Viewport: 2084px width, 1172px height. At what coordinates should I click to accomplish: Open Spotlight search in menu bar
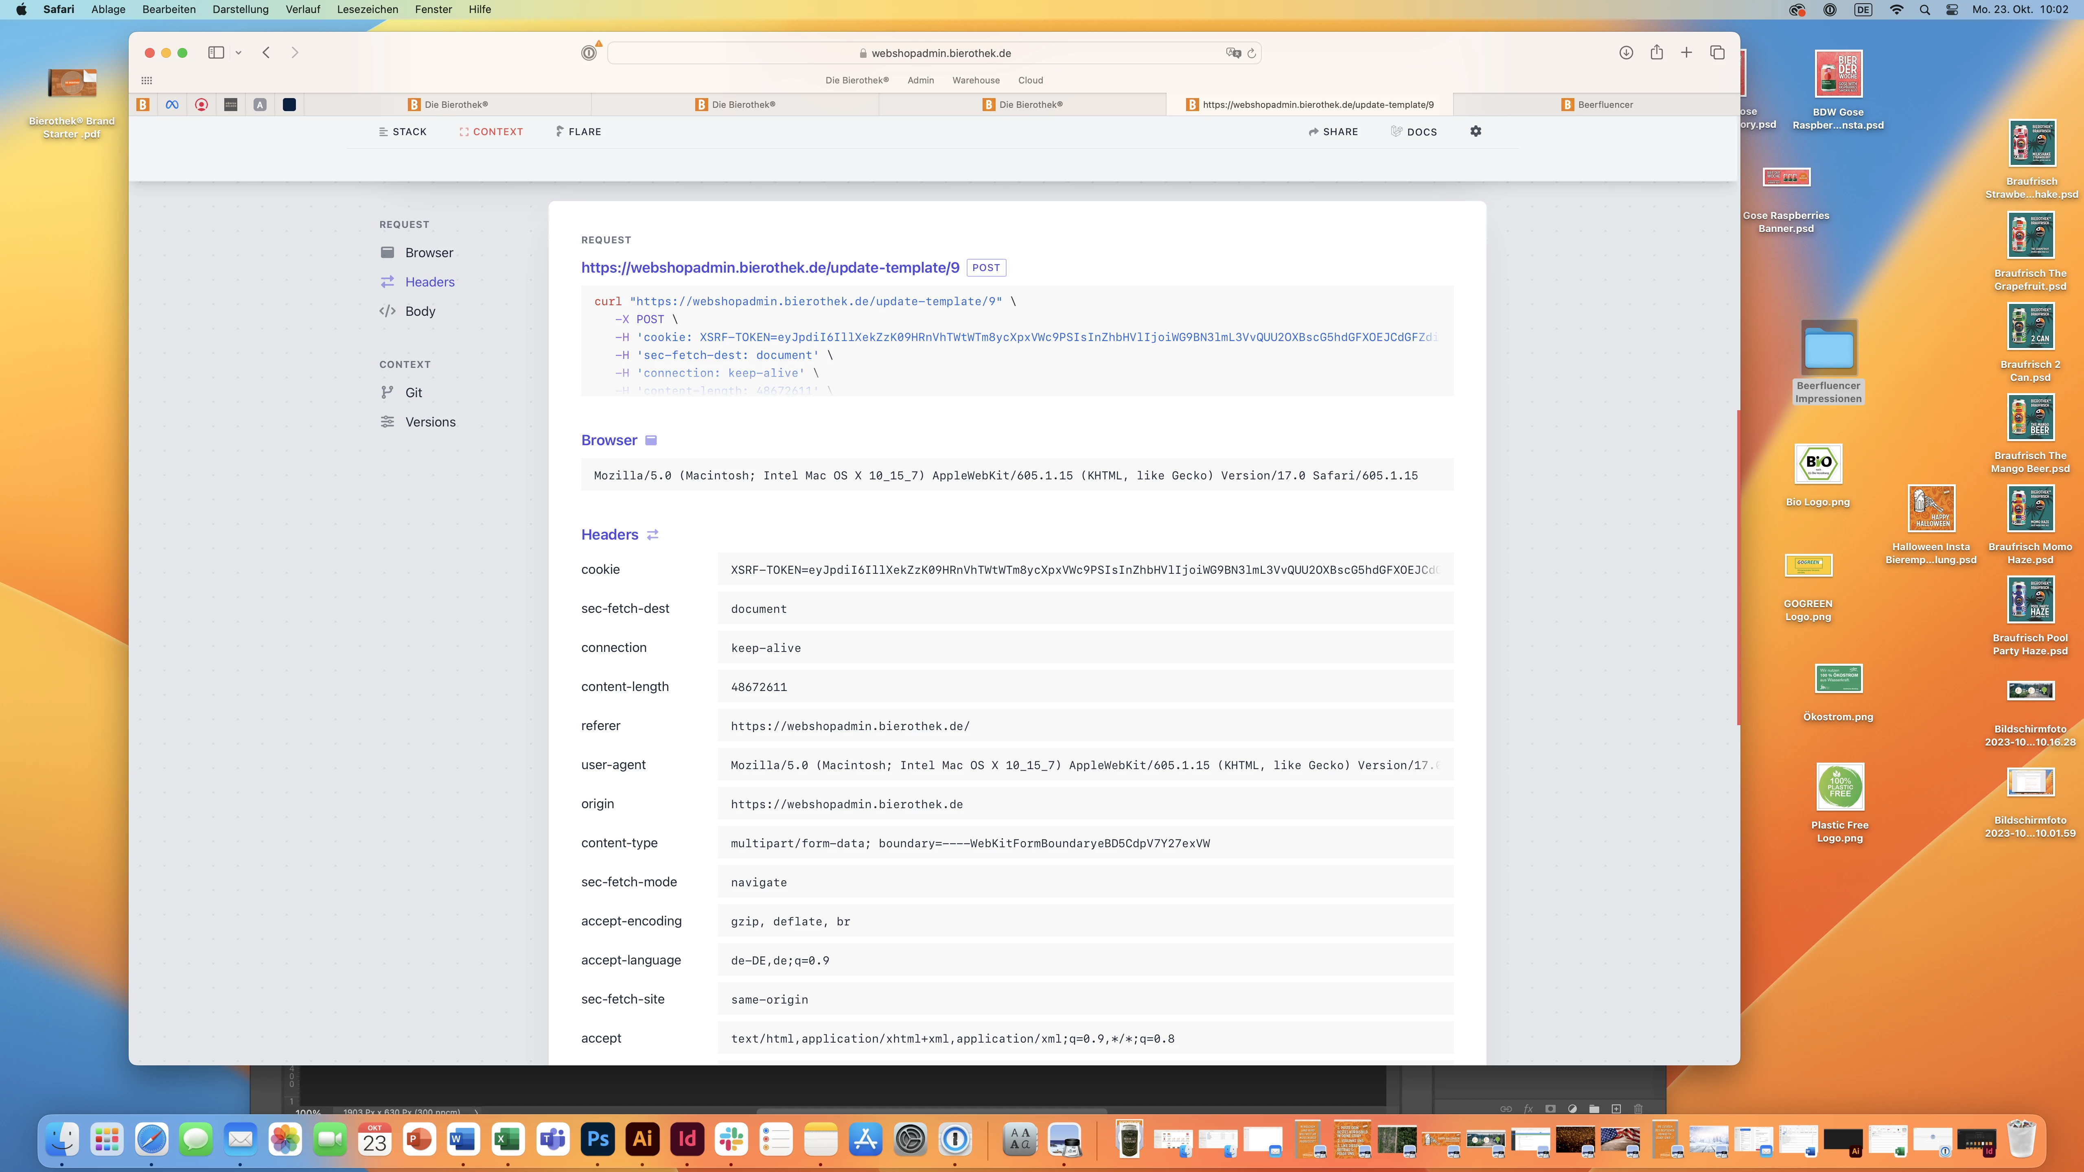(x=1924, y=10)
